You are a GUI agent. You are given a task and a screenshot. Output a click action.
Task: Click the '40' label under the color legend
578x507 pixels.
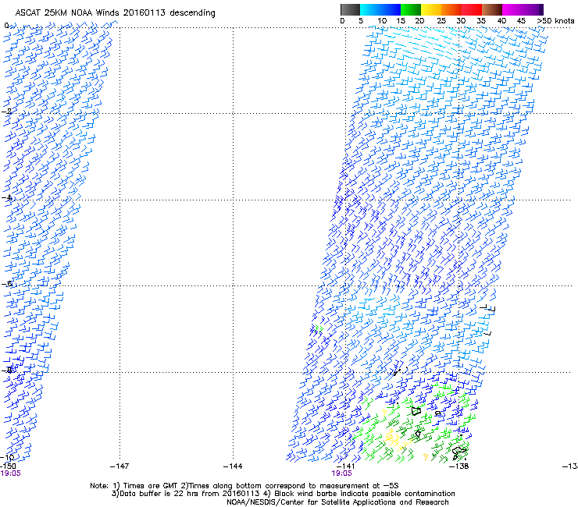pos(501,21)
